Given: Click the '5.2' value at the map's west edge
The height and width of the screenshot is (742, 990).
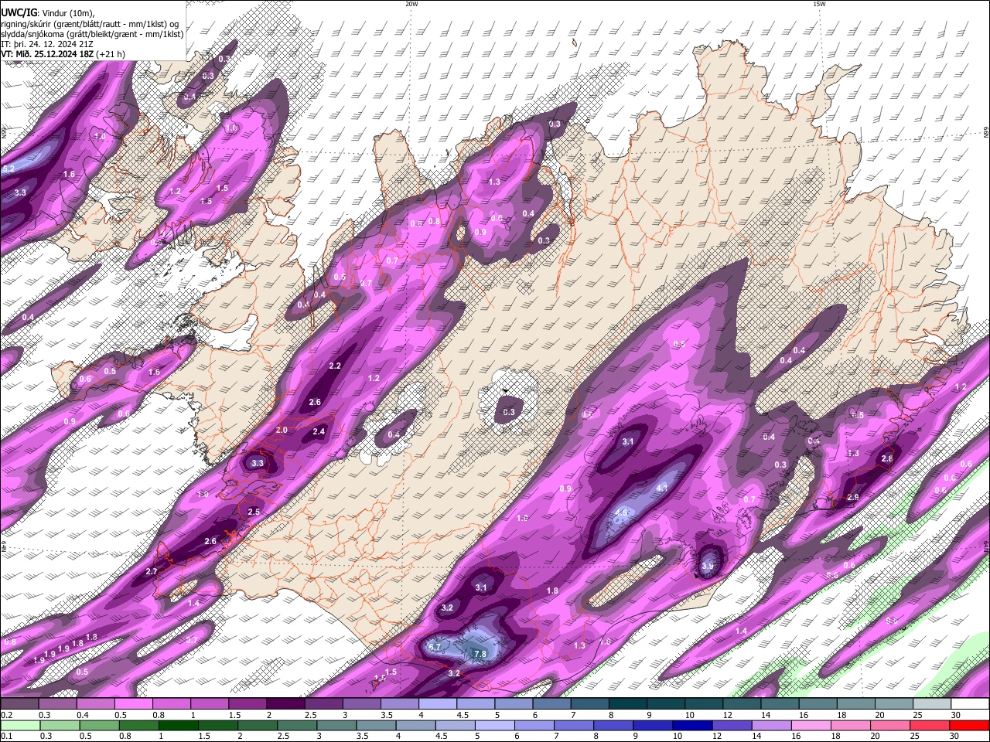Looking at the screenshot, I should point(9,168).
